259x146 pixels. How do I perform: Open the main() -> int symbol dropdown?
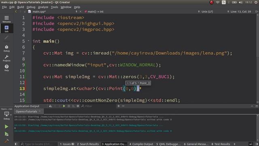[142, 12]
